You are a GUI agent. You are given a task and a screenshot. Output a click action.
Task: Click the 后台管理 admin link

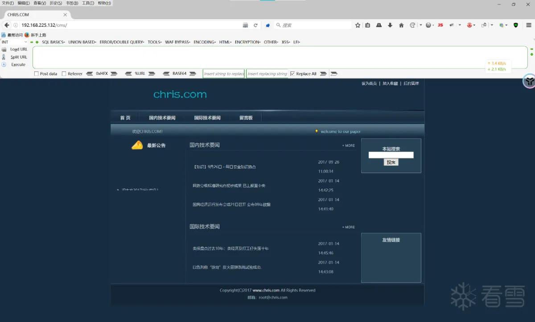tap(411, 83)
